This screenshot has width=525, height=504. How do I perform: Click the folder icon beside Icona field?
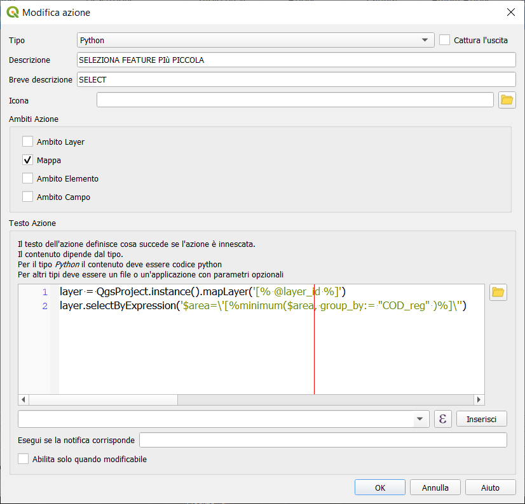(x=507, y=100)
